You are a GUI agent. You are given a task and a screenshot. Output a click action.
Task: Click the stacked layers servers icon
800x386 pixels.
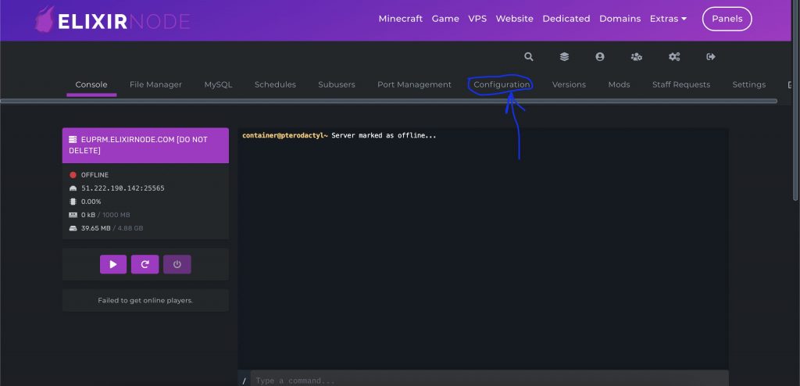(x=564, y=57)
